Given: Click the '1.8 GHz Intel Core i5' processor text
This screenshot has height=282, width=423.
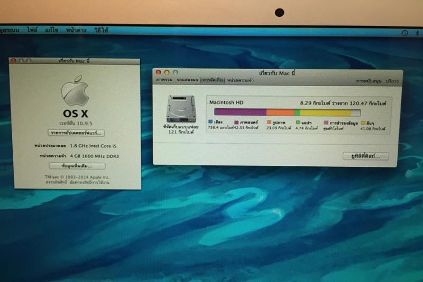Looking at the screenshot, I should pyautogui.click(x=94, y=146).
